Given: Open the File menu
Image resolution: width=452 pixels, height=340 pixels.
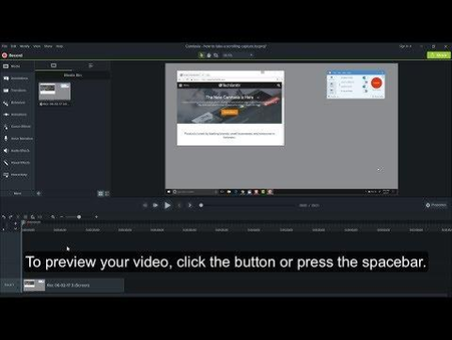Looking at the screenshot, I should point(5,46).
